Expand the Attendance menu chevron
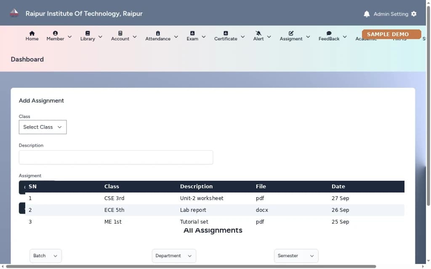Viewport: 431px width, 269px height. click(x=176, y=37)
